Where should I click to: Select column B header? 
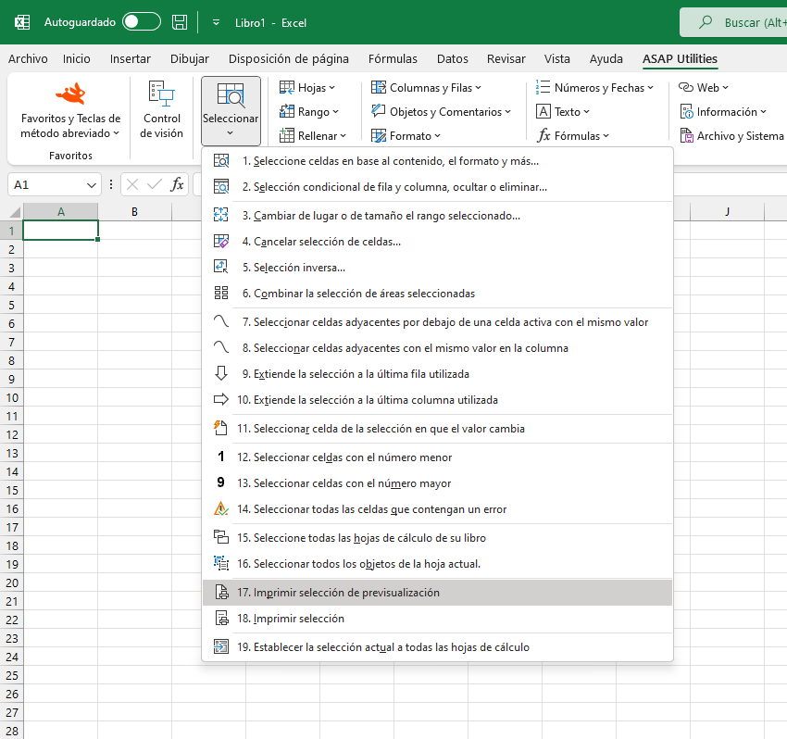click(x=134, y=212)
